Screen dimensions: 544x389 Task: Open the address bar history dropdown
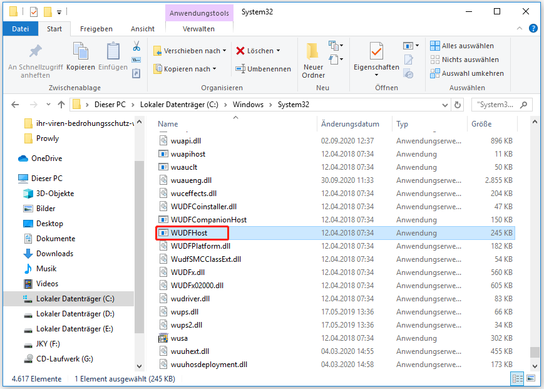click(x=444, y=105)
